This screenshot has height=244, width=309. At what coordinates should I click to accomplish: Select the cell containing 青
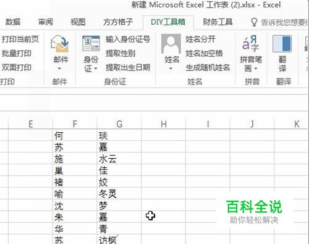[119, 229]
